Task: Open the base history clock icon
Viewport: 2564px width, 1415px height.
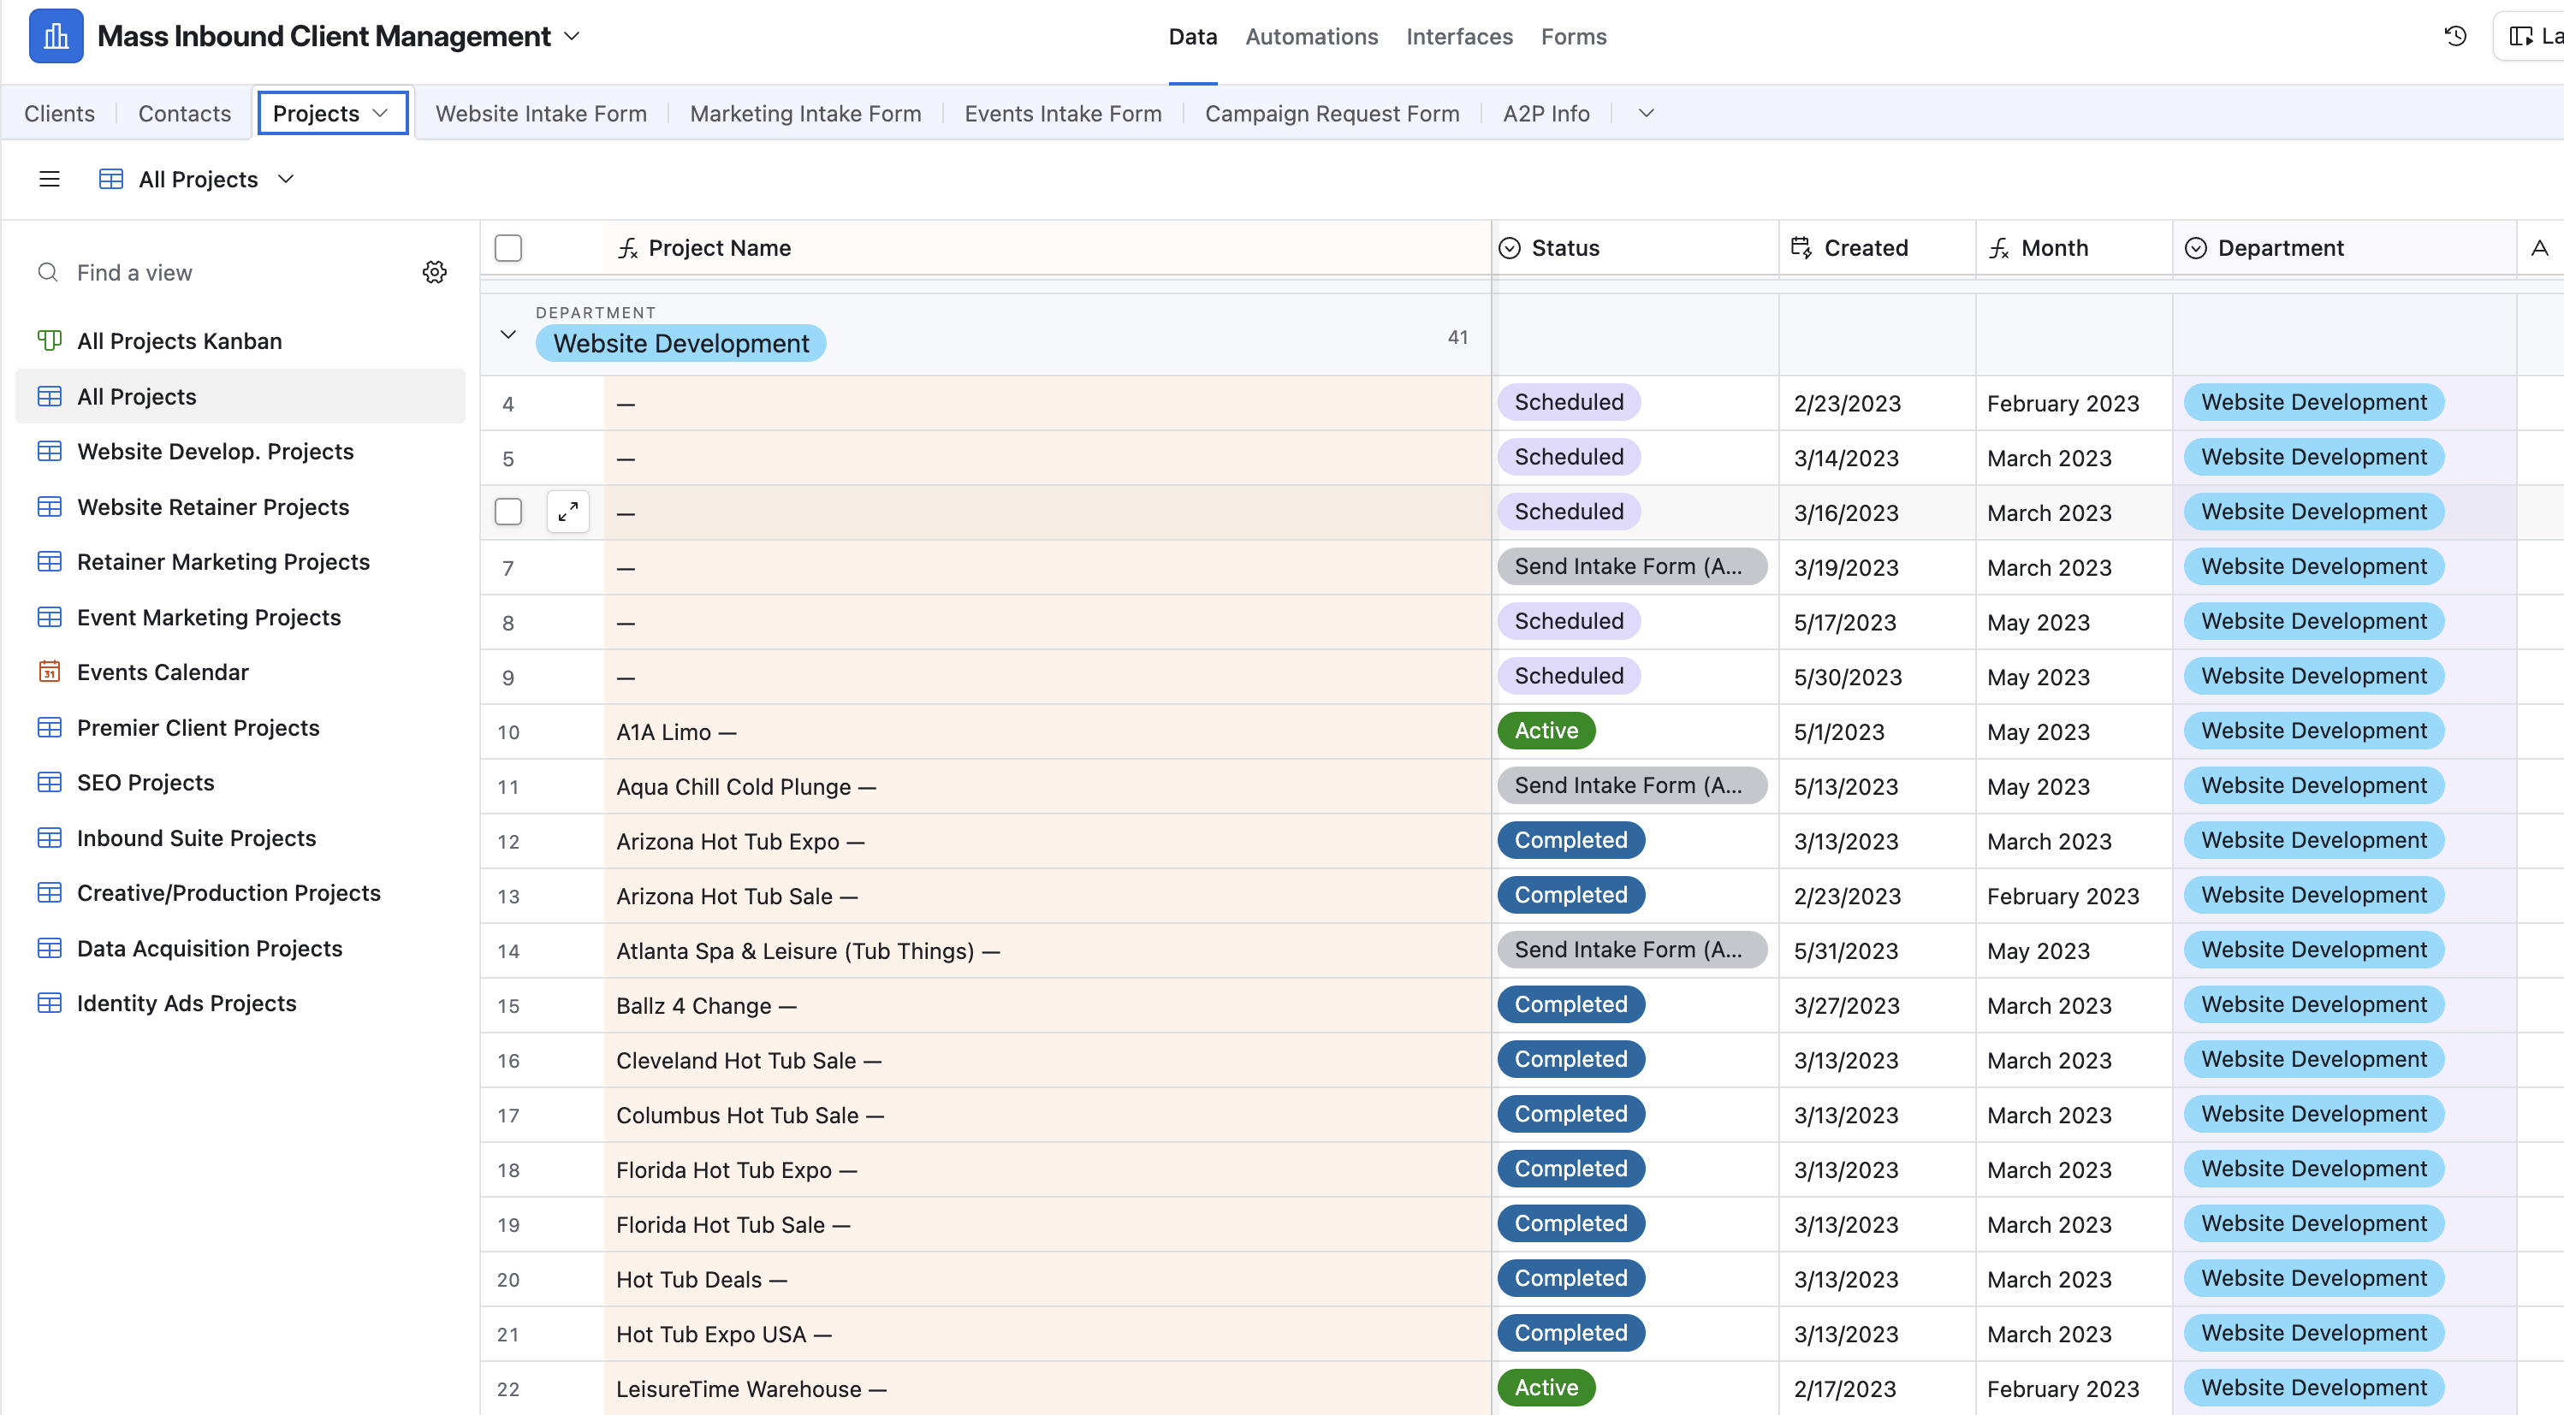Action: [2455, 37]
